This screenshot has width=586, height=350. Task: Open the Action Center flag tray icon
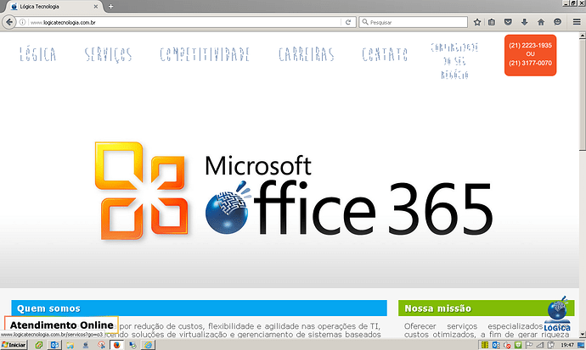pos(529,345)
